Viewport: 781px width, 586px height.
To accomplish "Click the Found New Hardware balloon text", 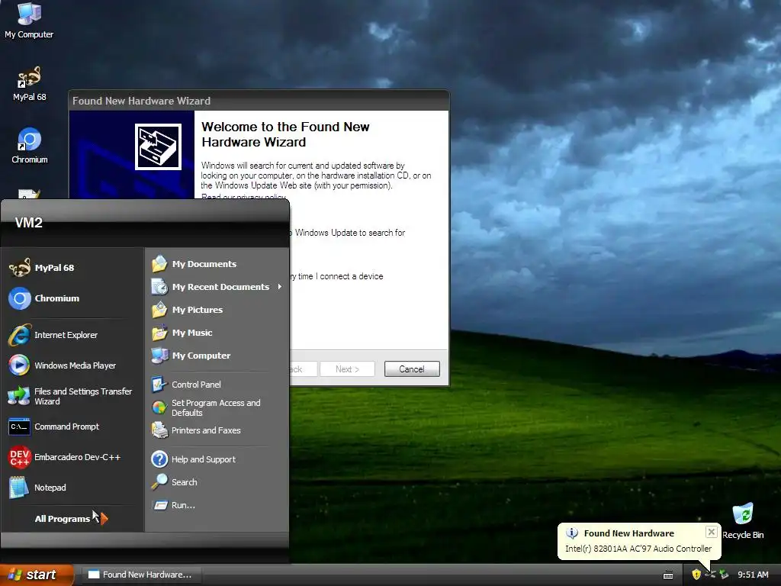I will coord(638,549).
